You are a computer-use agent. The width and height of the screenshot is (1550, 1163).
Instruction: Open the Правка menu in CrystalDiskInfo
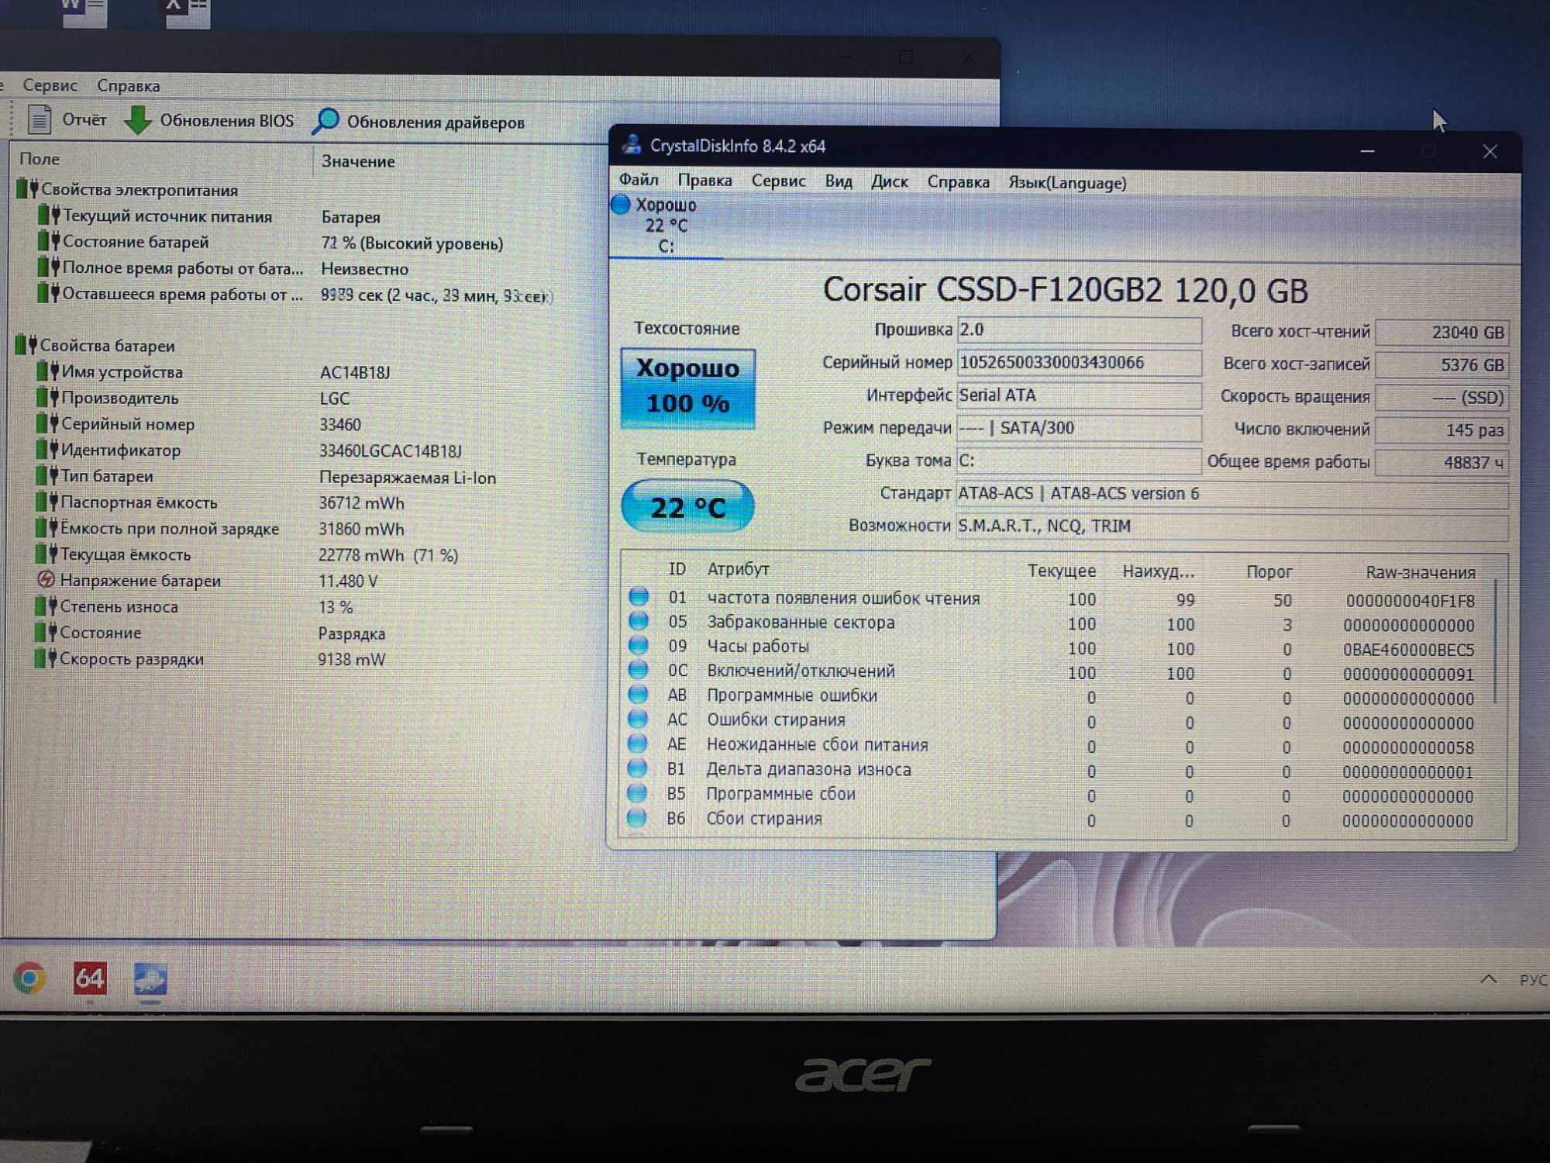[704, 181]
